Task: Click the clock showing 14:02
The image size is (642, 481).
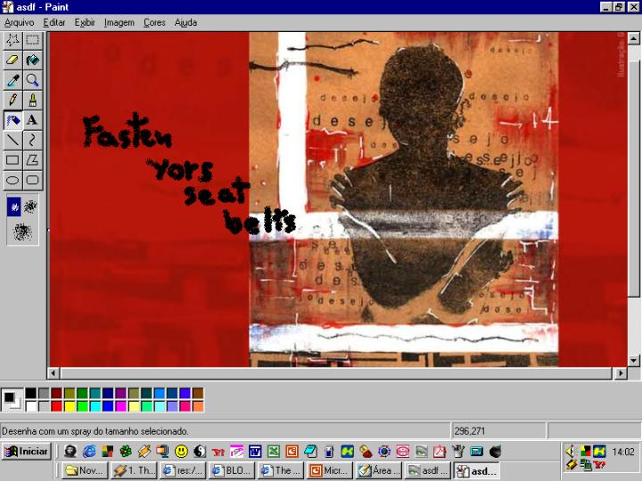Action: pyautogui.click(x=622, y=452)
